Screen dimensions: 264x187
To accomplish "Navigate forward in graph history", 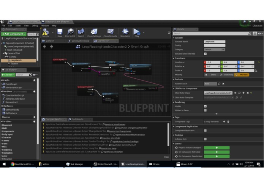I will click(52, 47).
